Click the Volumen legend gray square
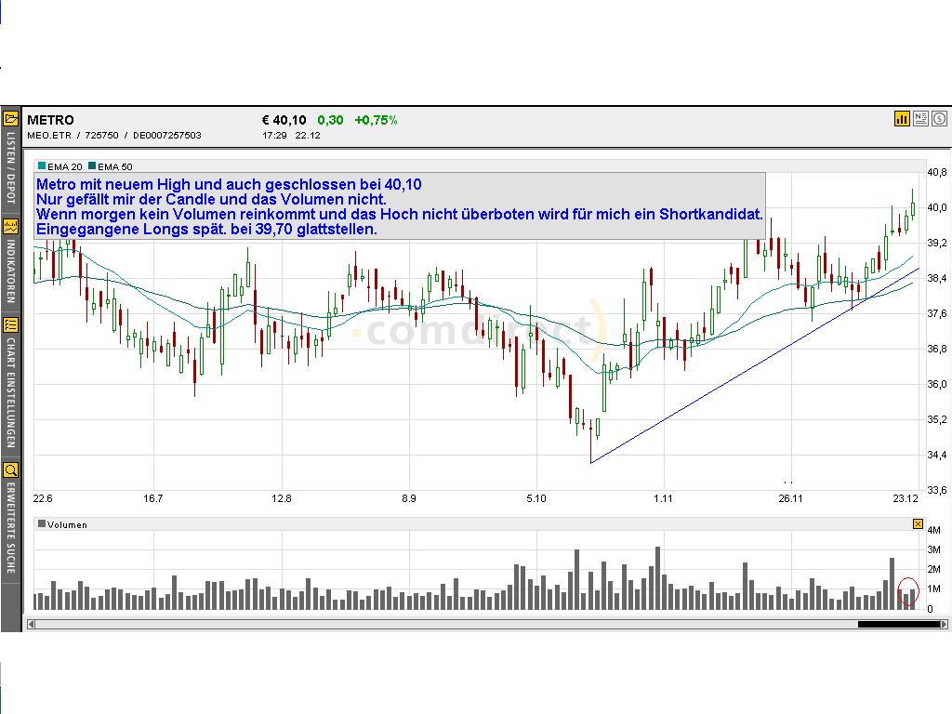Image resolution: width=952 pixels, height=714 pixels. pos(41,523)
